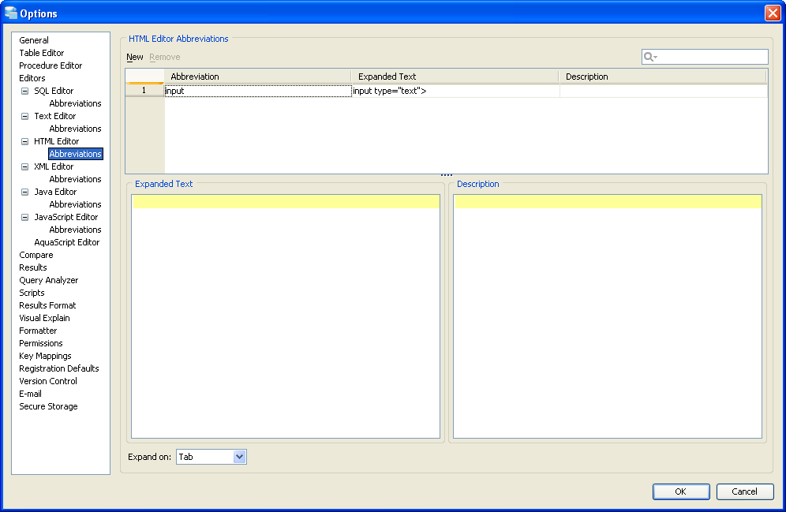This screenshot has width=786, height=512.
Task: Click the input type="text"> cell
Action: point(455,91)
